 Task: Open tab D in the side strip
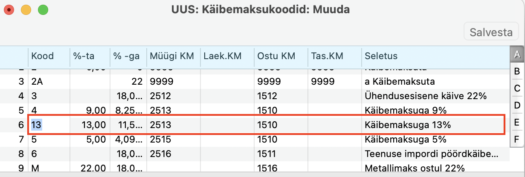click(x=517, y=105)
